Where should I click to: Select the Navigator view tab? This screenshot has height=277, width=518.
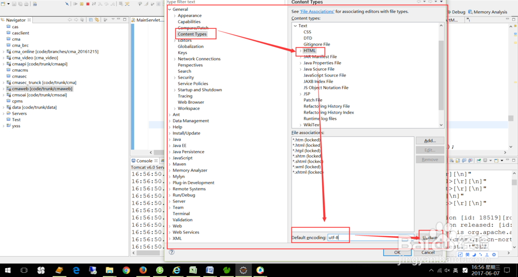(x=16, y=20)
